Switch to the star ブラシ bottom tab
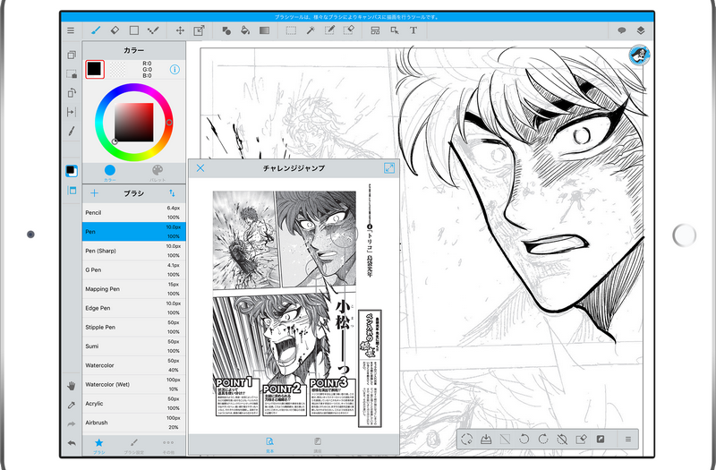Image resolution: width=716 pixels, height=470 pixels. pos(99,445)
